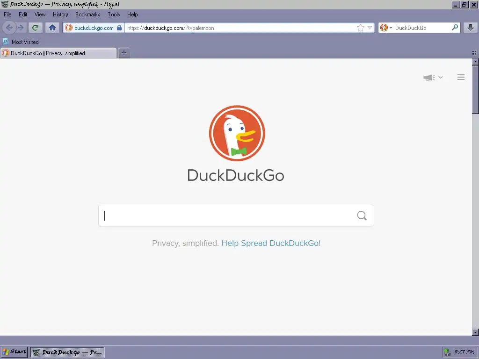
Task: Expand the chevron beside the megaphone
Action: (x=441, y=77)
